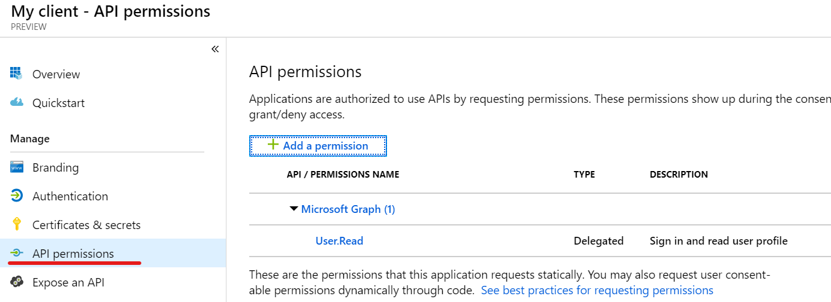Viewport: 831px width, 302px height.
Task: Click the API permissions main heading
Action: coord(306,72)
